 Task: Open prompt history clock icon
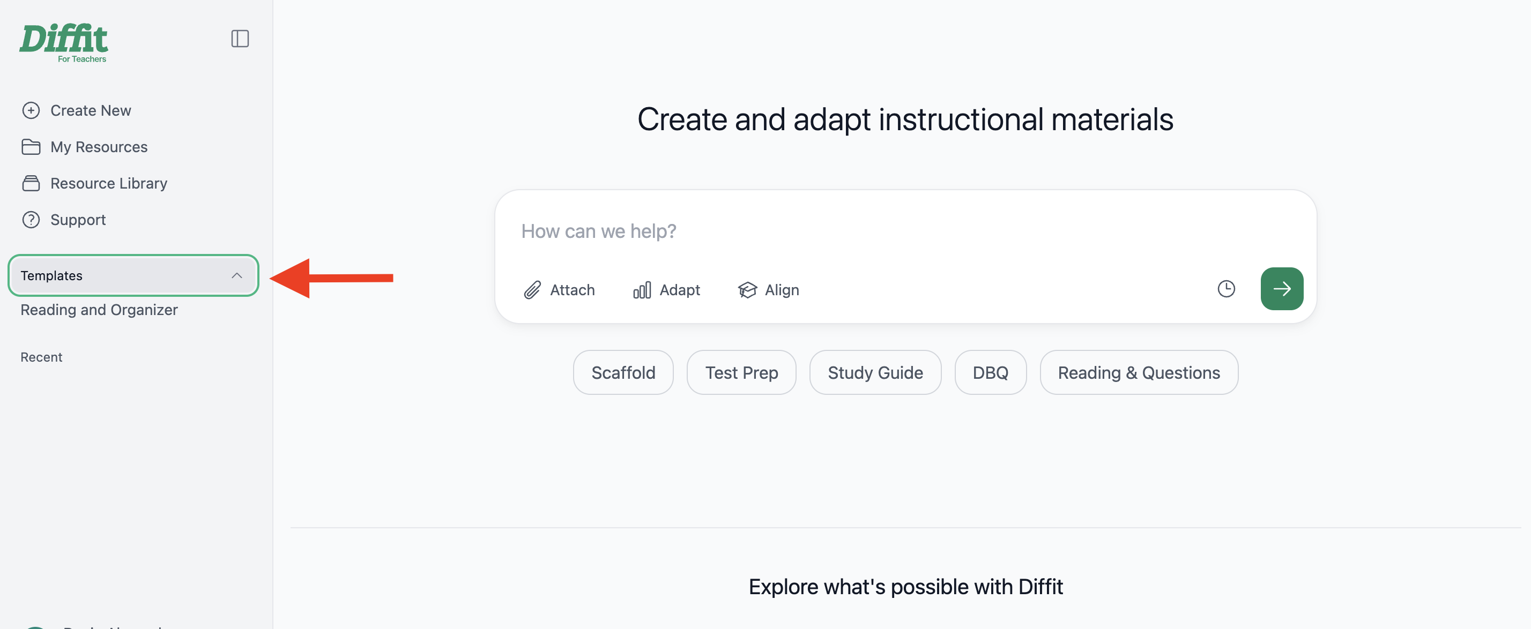pos(1226,289)
